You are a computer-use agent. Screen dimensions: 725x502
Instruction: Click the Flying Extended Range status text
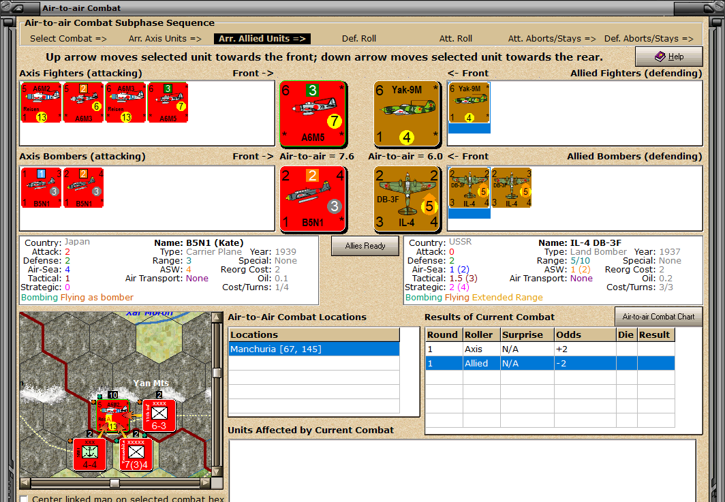(x=494, y=298)
